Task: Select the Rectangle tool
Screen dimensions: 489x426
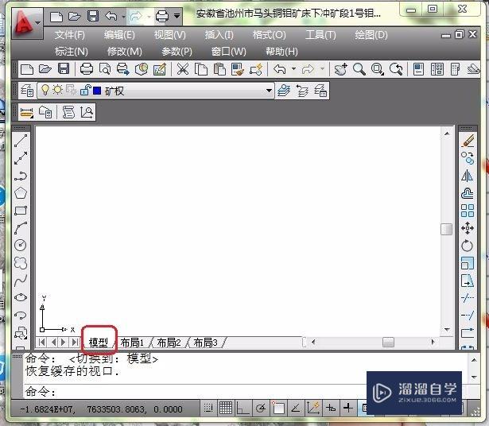Action: (21, 211)
